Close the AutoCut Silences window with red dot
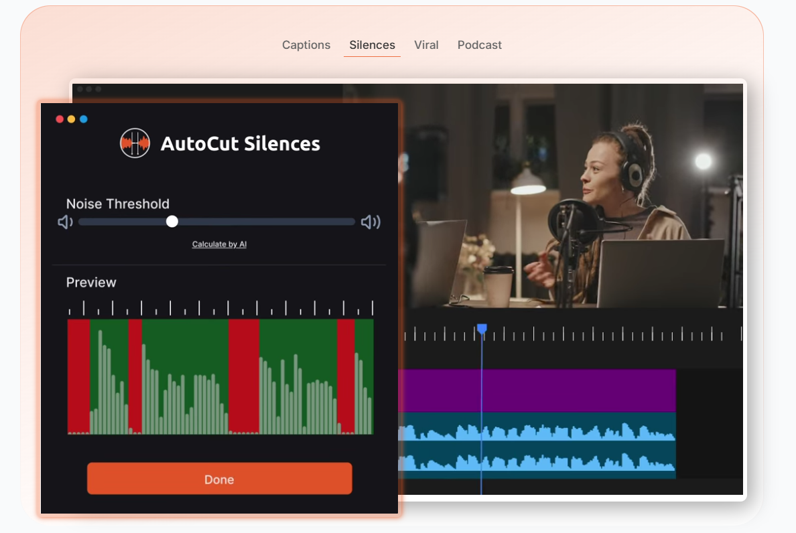 tap(60, 119)
